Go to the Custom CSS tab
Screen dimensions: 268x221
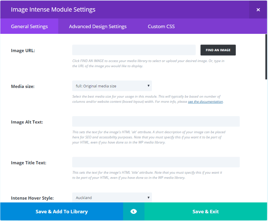click(x=161, y=27)
